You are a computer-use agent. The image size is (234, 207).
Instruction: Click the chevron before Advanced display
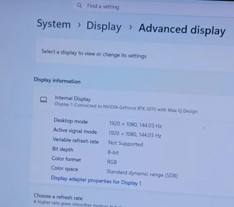[131, 27]
